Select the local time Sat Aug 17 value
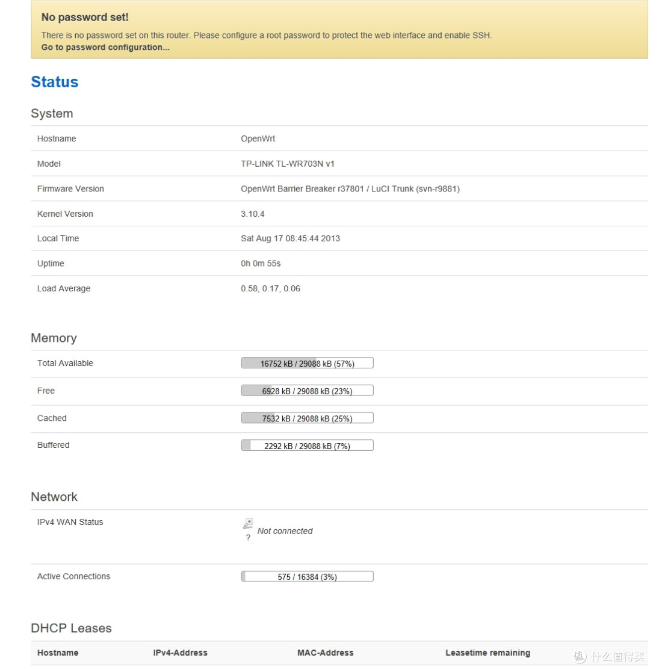This screenshot has width=650, height=670. 291,238
